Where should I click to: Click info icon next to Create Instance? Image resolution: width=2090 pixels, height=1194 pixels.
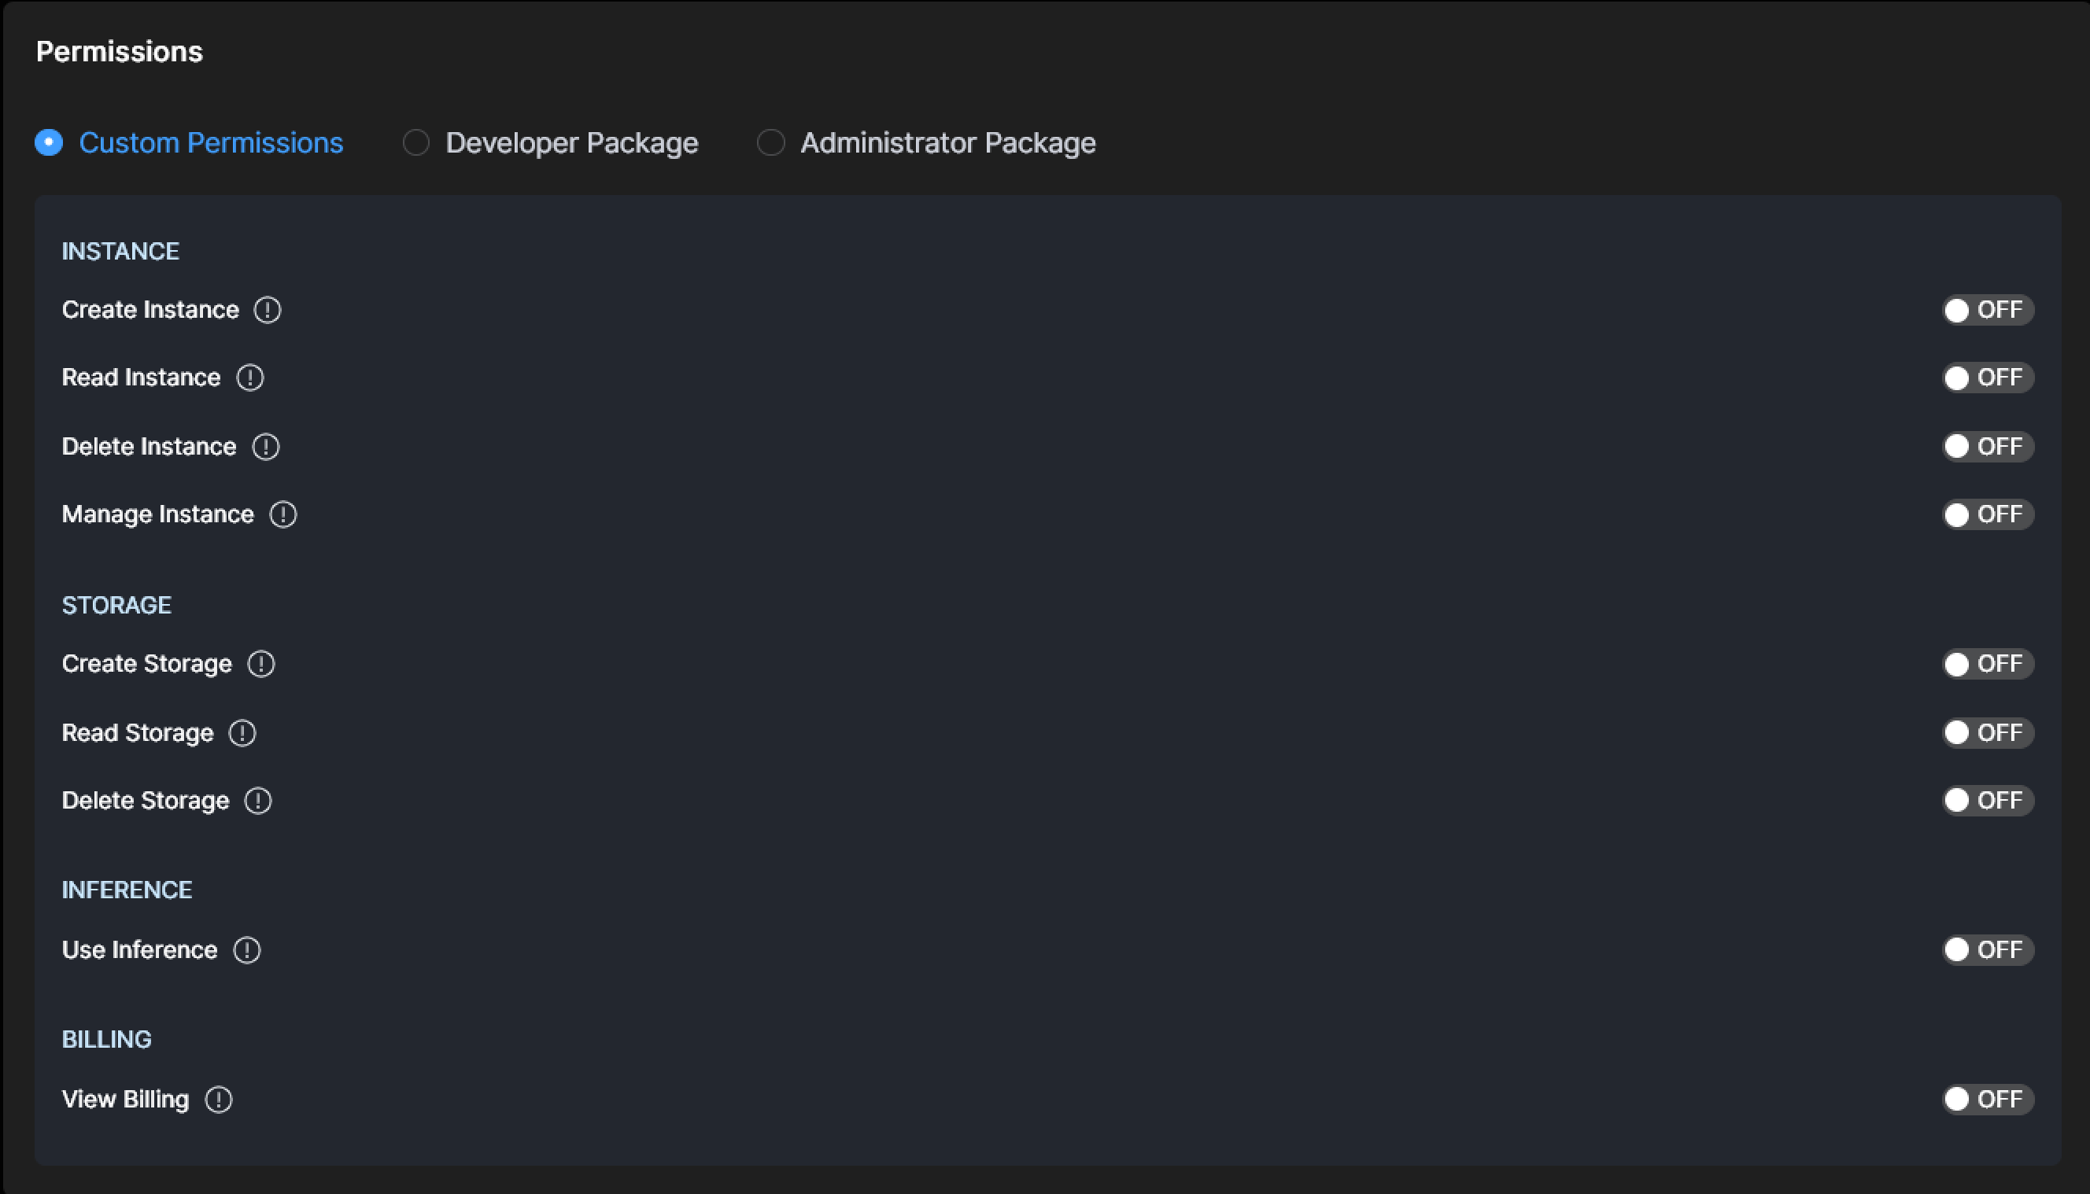click(268, 310)
